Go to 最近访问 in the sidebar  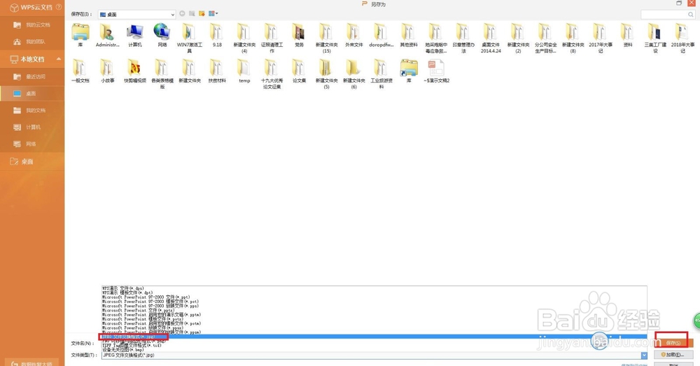click(32, 77)
